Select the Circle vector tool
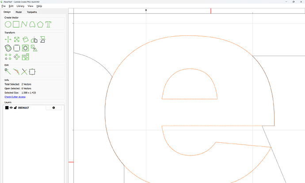 8,24
